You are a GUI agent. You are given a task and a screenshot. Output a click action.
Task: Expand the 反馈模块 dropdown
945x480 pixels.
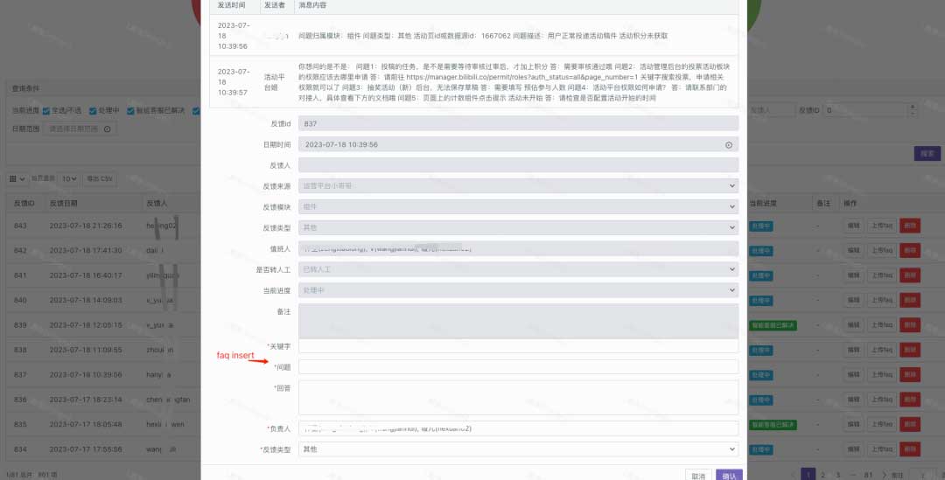518,206
